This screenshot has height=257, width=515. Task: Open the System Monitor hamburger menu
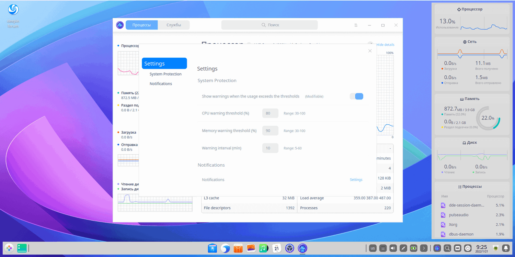tap(356, 25)
